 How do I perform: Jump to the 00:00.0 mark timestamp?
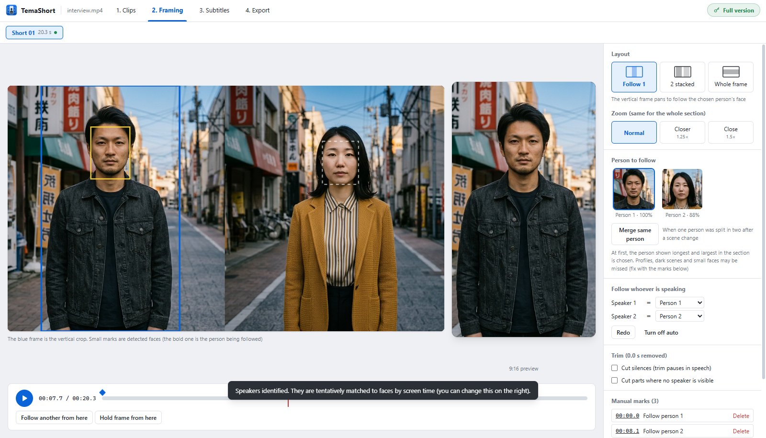tap(627, 416)
